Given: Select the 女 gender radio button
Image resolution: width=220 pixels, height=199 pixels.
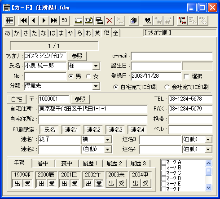Looking at the screenshot, I should coord(88,76).
